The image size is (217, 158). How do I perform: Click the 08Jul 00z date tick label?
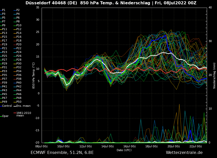point(41,146)
